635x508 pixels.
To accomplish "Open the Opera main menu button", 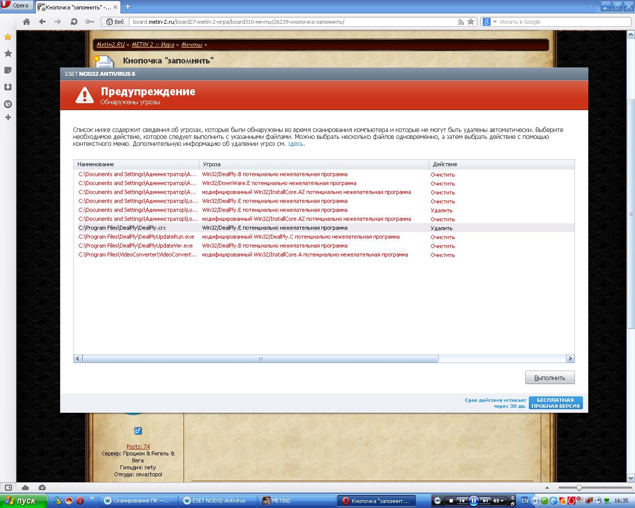I will point(16,5).
